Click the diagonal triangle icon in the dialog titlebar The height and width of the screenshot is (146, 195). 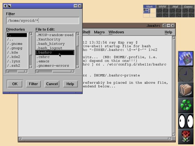point(9,6)
